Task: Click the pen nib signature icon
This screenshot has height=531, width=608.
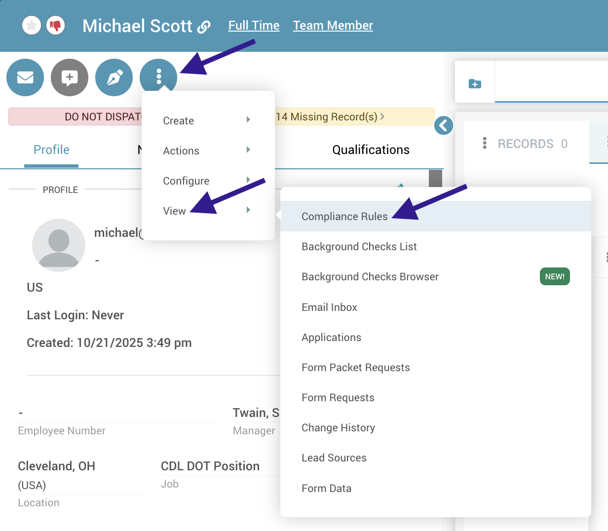Action: pos(114,77)
